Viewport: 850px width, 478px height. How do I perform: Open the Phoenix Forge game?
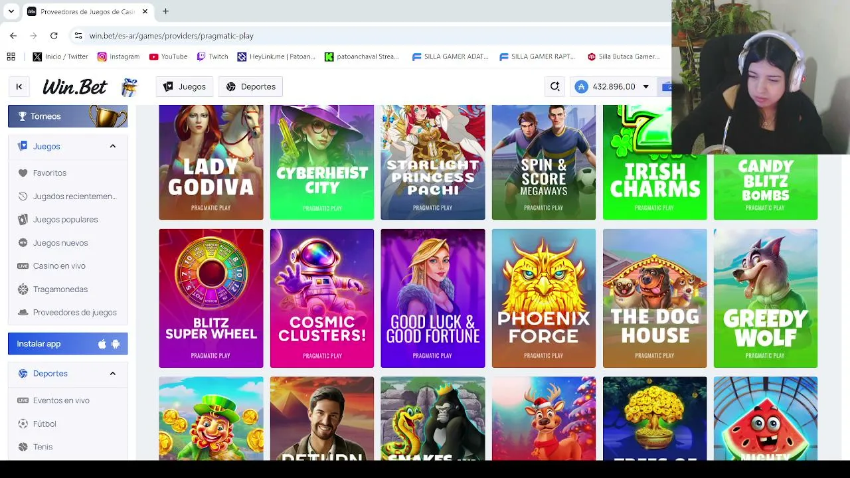pyautogui.click(x=544, y=298)
